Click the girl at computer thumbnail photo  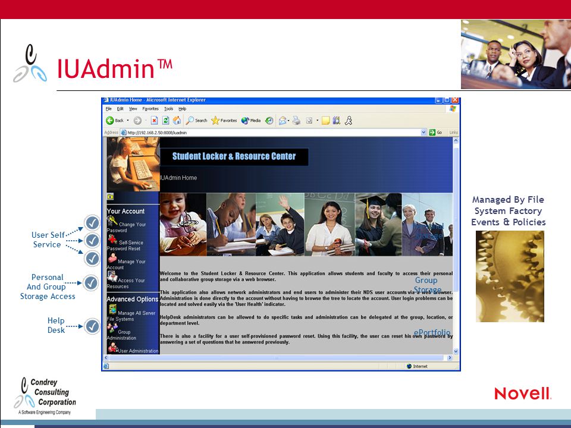[133, 164]
